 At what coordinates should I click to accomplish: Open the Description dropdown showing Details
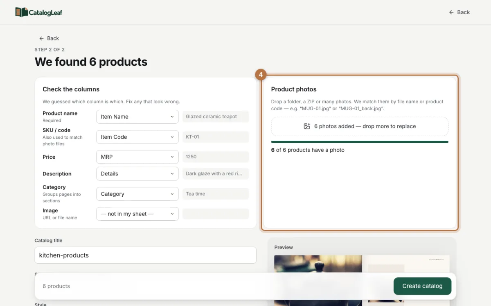pos(137,173)
